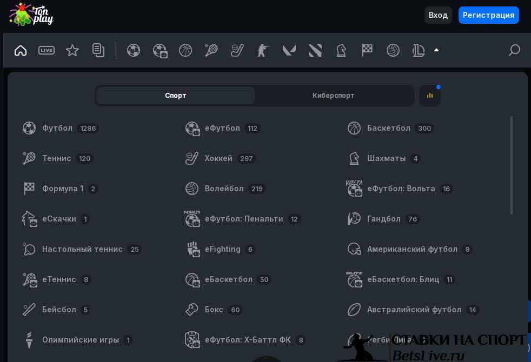Select the Dota 2 icon in toolbar
Viewport: 531px width, 362px height.
[315, 50]
